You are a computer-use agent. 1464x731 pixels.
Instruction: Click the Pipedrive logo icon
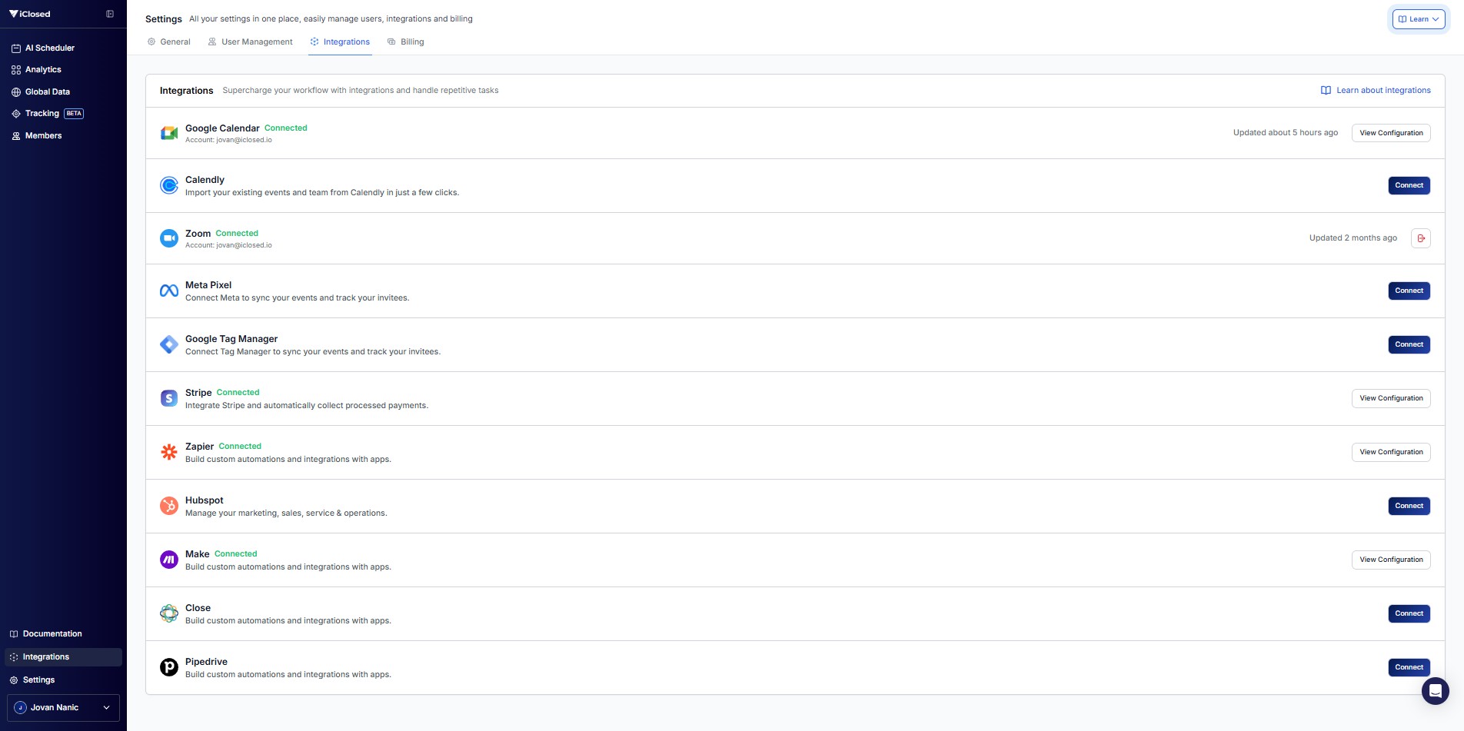169,667
